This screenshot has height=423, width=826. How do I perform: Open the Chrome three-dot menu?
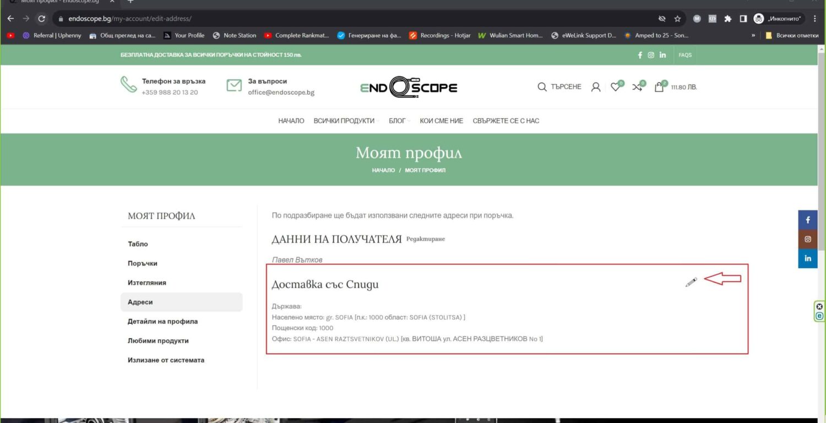pyautogui.click(x=815, y=19)
